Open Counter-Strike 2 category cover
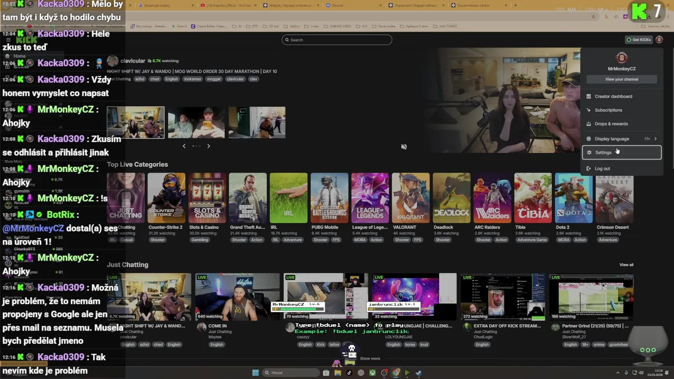The width and height of the screenshot is (674, 379). pos(166,198)
